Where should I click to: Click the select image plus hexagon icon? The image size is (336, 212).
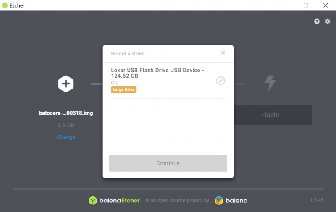pyautogui.click(x=66, y=84)
